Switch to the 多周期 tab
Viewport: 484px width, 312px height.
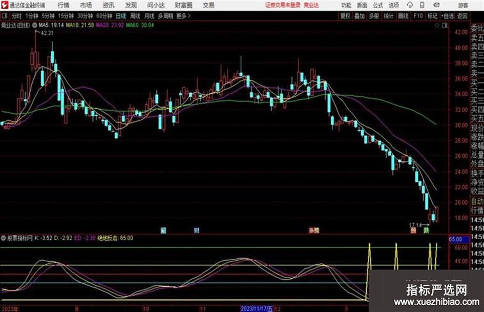165,16
